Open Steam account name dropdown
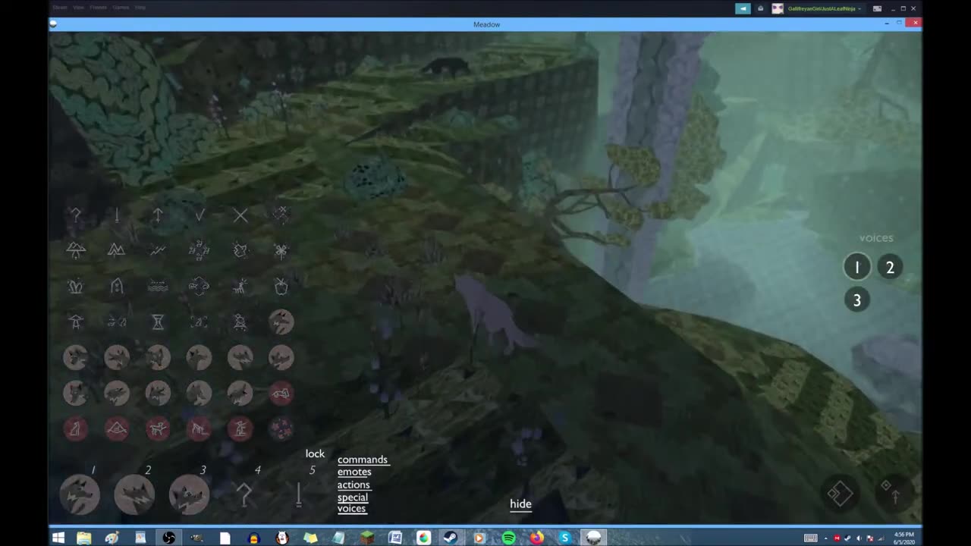The height and width of the screenshot is (546, 971). click(x=825, y=8)
